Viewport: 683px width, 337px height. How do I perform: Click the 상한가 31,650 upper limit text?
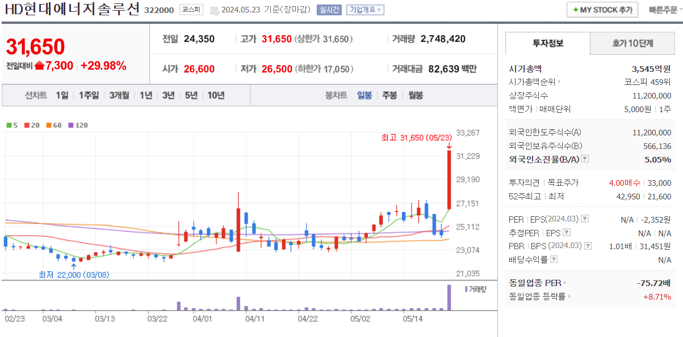pos(324,39)
